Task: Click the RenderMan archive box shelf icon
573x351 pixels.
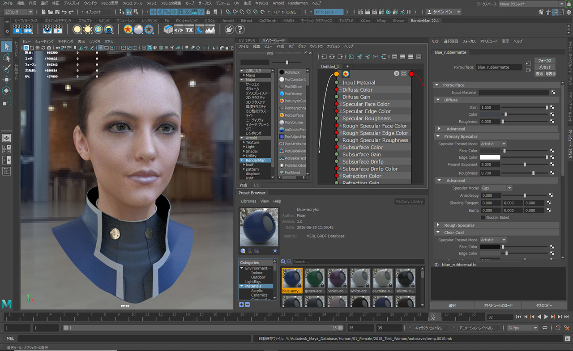Action: tap(168, 30)
